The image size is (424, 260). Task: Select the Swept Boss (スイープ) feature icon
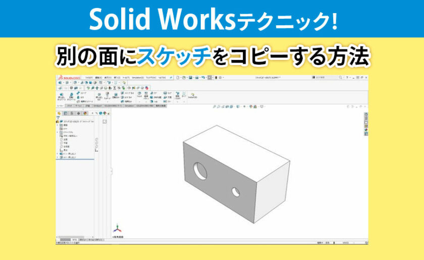click(x=78, y=93)
